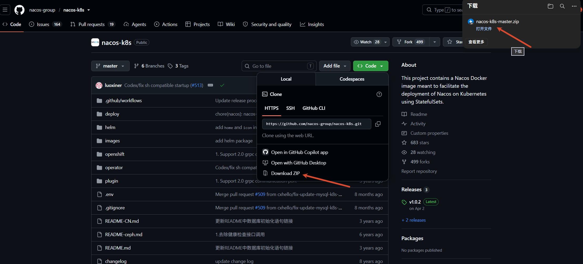Click the .github/workflows folder icon
This screenshot has width=583, height=264.
99,101
